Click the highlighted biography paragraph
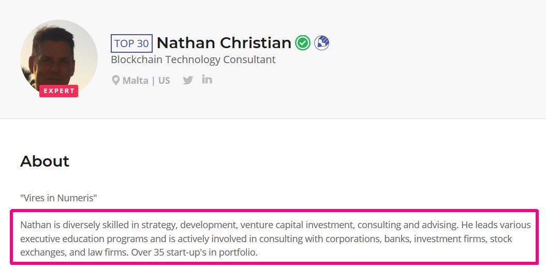 [275, 237]
